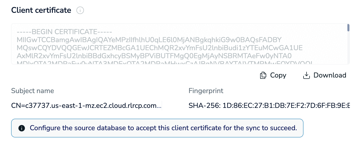Click the Fingerprint label
Screen dimensions: 362x143
[206, 91]
